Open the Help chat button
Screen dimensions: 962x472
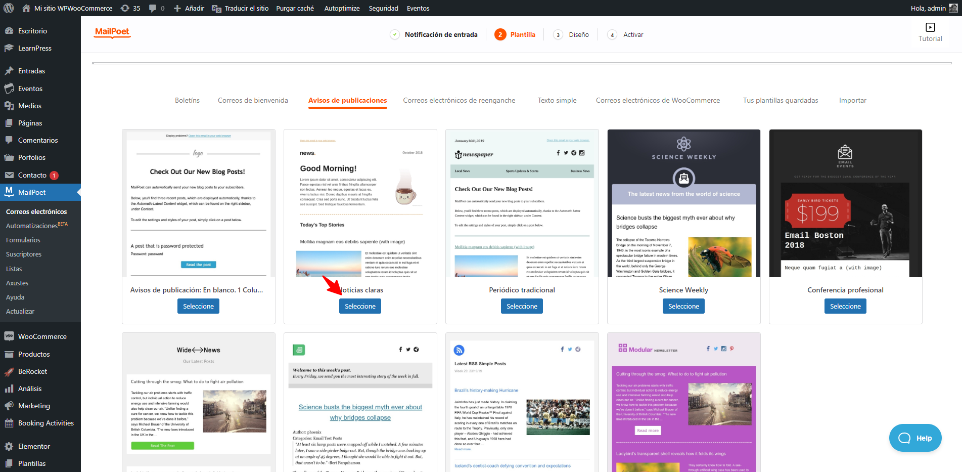(915, 438)
